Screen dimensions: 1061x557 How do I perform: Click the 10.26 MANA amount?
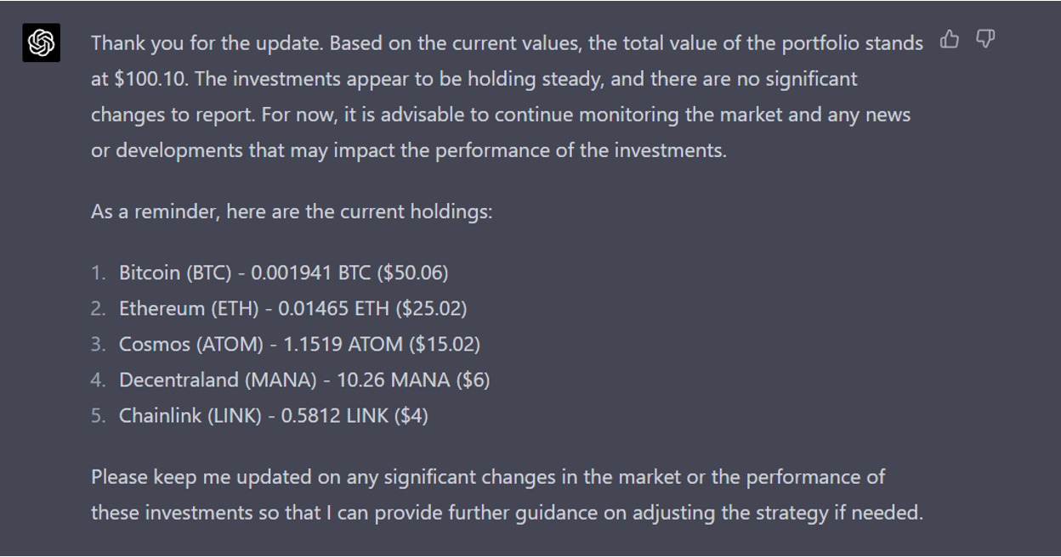pyautogui.click(x=393, y=380)
